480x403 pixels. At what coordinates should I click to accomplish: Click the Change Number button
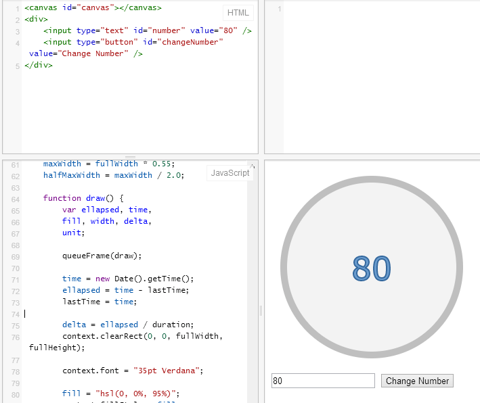coord(417,381)
